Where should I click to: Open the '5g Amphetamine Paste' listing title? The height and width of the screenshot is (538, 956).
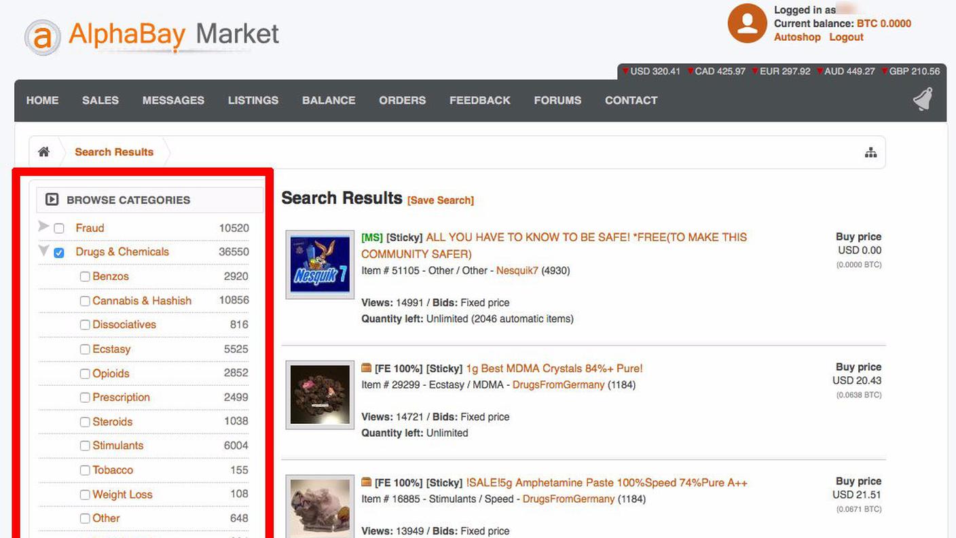coord(607,482)
